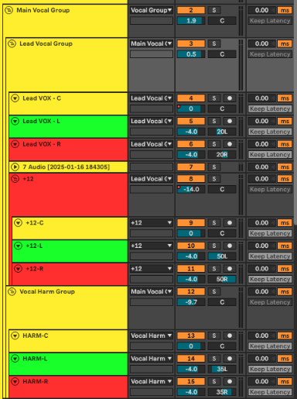
Task: Open +12 group output routing dropdown
Action: point(152,179)
